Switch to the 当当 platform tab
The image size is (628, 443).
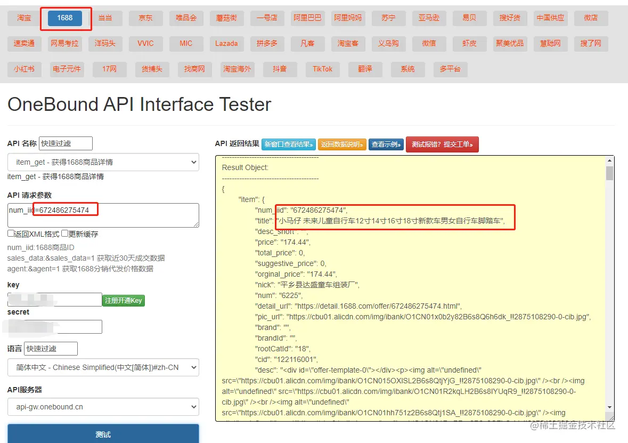(x=105, y=18)
